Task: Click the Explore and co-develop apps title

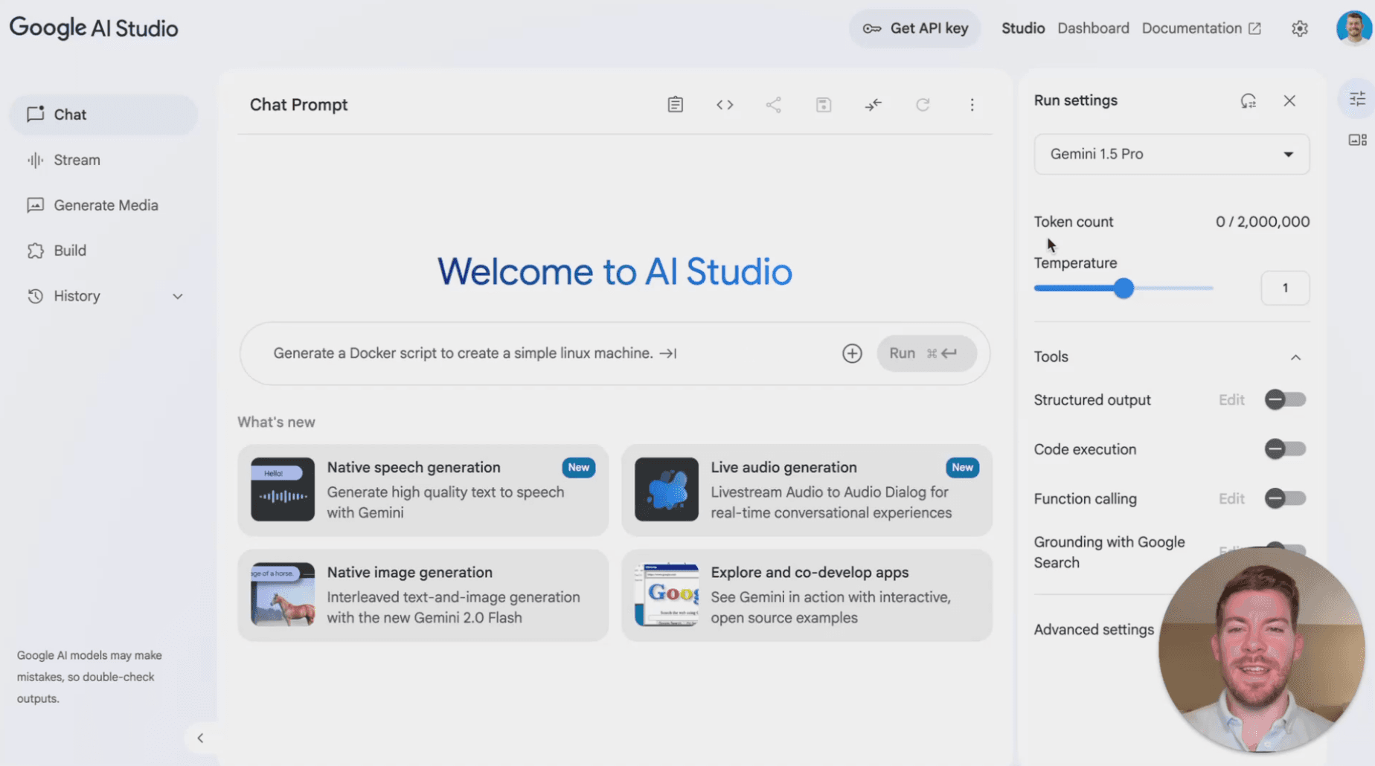Action: pyautogui.click(x=810, y=572)
